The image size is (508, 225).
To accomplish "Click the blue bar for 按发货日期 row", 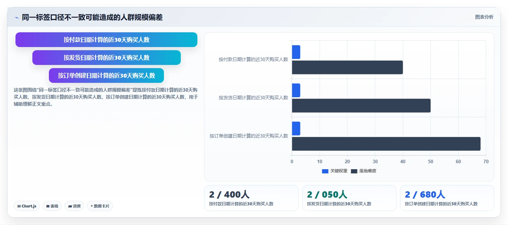I will (296, 90).
